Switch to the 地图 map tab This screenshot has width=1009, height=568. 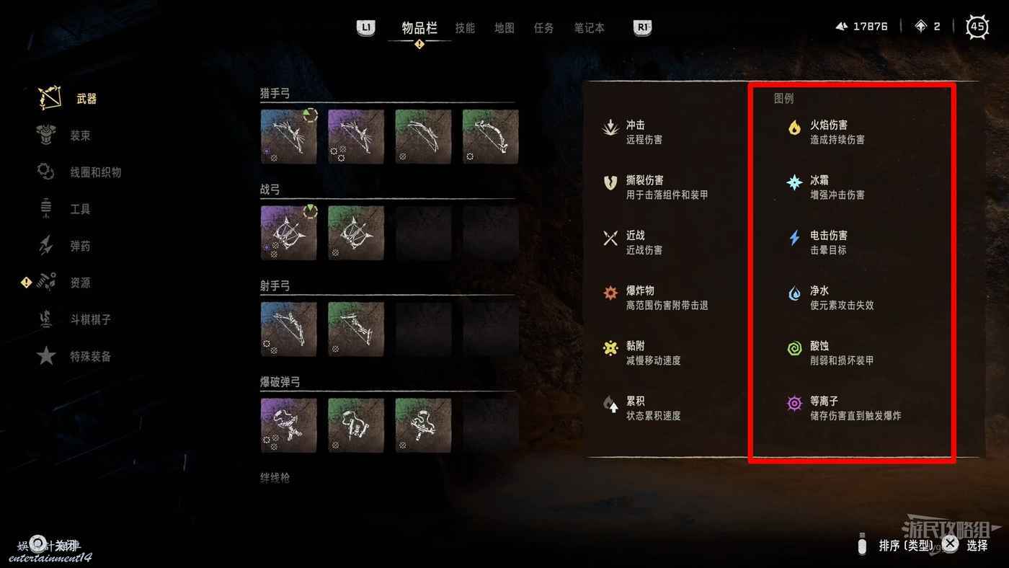504,28
